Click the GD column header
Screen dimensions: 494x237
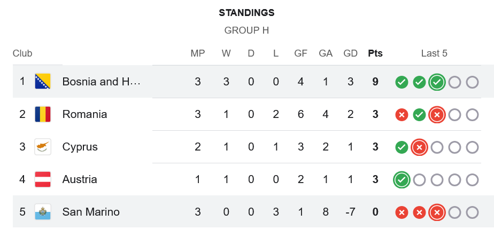[x=350, y=53]
